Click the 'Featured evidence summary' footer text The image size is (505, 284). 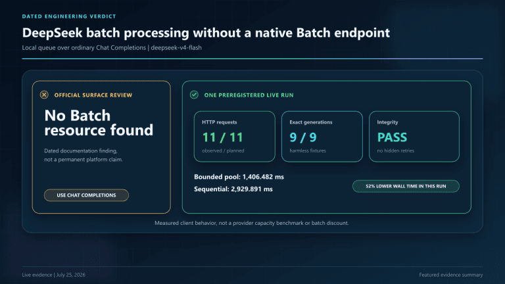coord(451,275)
